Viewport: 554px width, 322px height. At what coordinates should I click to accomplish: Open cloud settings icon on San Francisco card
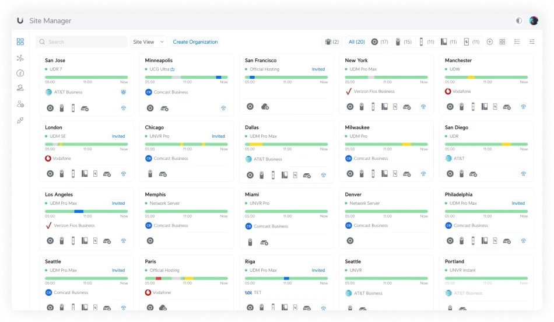pos(265,106)
